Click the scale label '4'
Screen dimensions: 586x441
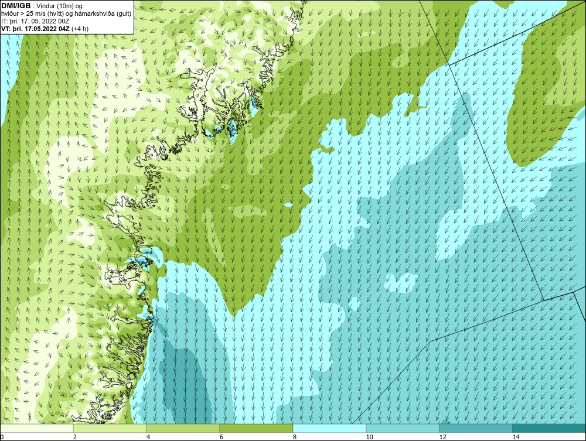148,437
